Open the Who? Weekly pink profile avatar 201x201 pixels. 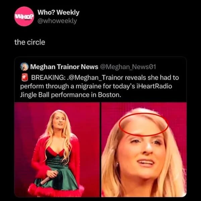pos(24,16)
